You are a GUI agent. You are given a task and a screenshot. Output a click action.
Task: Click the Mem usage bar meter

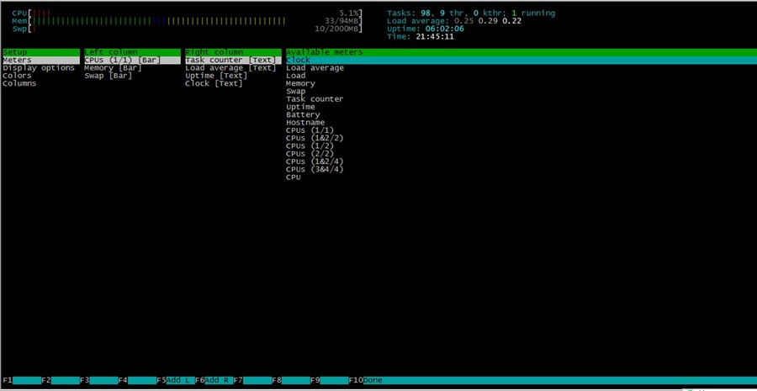pyautogui.click(x=188, y=21)
